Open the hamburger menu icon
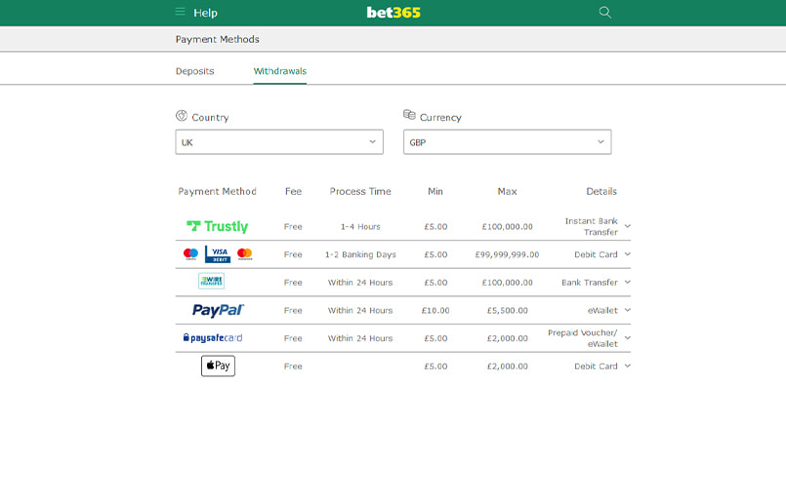 tap(180, 12)
